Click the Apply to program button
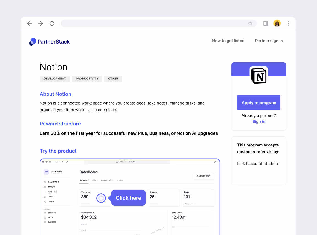Screen dimensions: 317x235 point(259,103)
